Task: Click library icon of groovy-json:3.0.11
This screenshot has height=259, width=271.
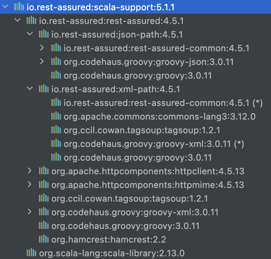Action: click(56, 61)
